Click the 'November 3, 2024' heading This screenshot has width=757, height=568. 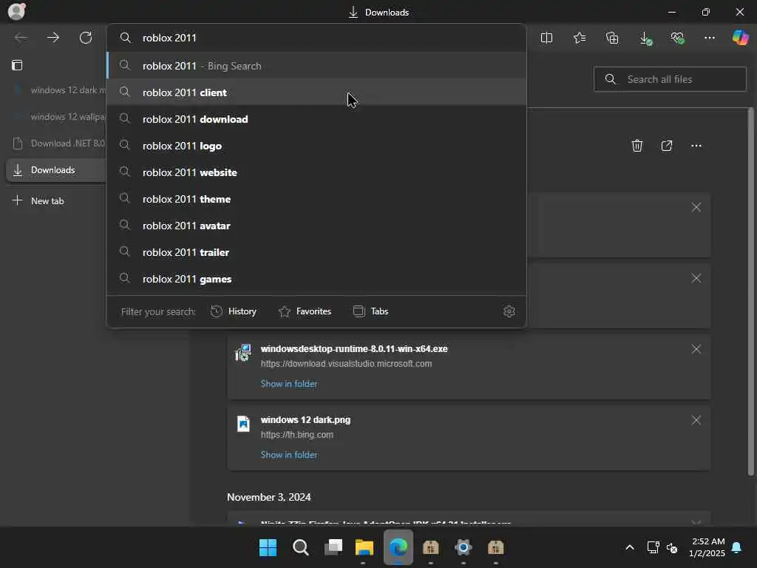pos(269,497)
